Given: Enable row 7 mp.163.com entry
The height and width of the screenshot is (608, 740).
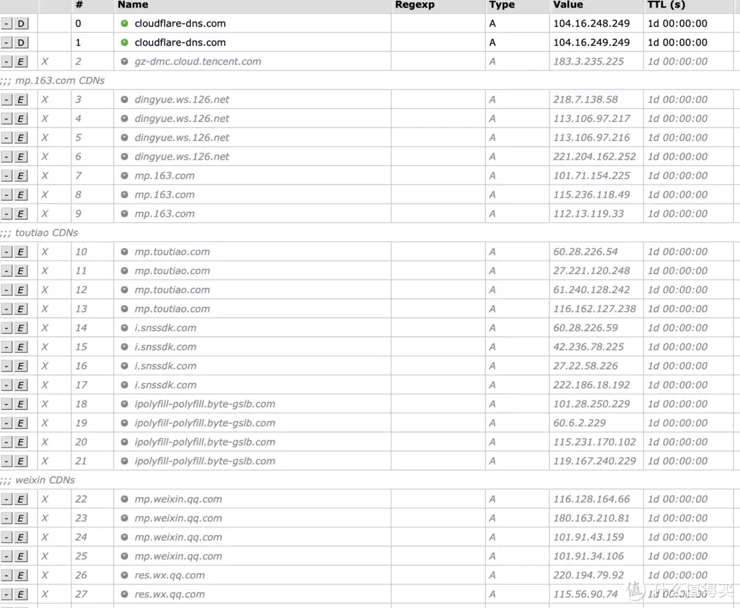Looking at the screenshot, I should point(21,176).
